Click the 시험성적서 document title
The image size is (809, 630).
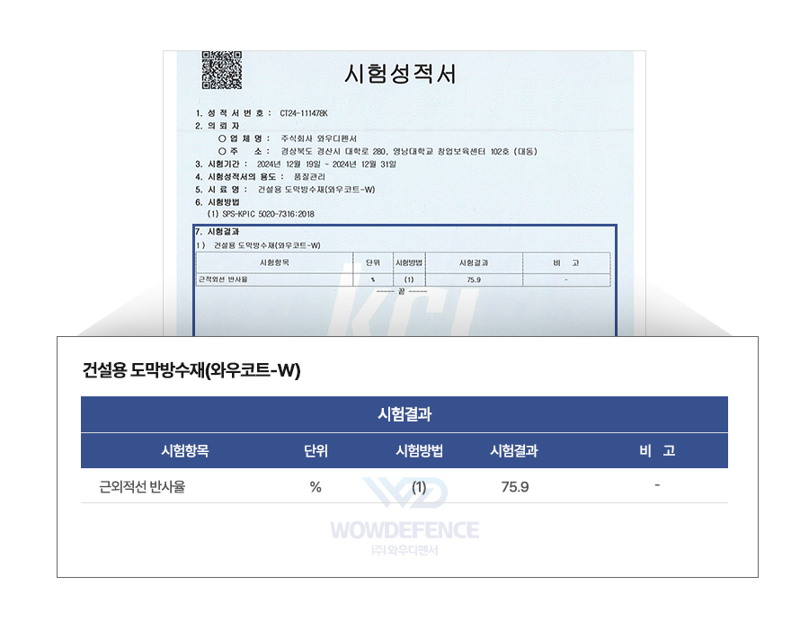coord(400,74)
